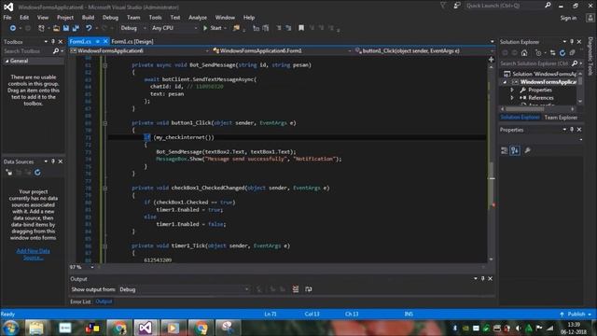Click the Categorized view icon in Properties

coord(505,151)
